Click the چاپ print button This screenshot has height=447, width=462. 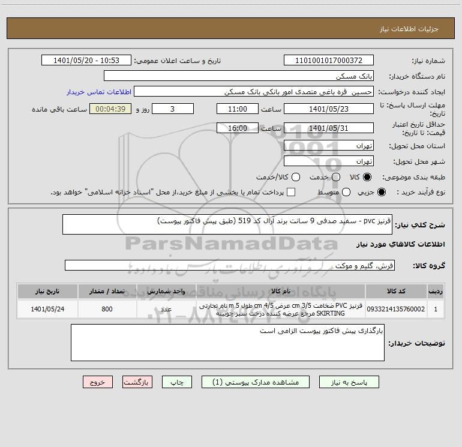177,382
